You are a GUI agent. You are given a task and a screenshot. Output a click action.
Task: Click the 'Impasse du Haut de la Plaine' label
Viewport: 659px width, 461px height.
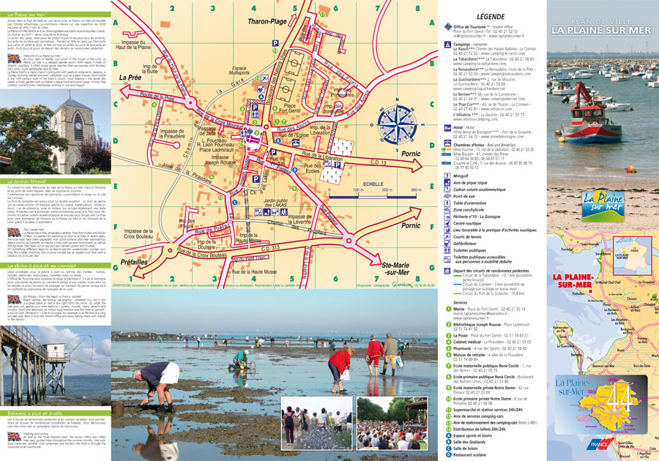tap(133, 45)
